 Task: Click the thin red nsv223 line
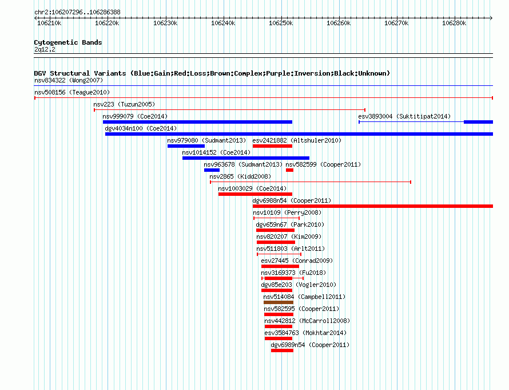point(230,110)
